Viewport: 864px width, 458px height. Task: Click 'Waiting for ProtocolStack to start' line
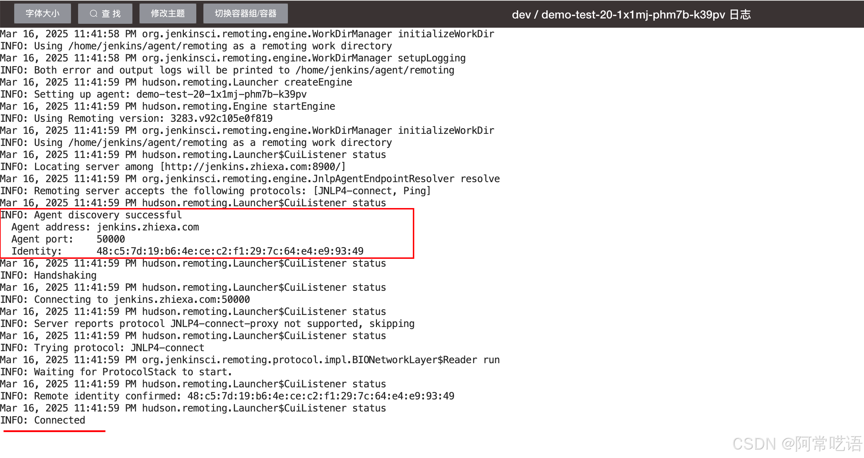(116, 372)
